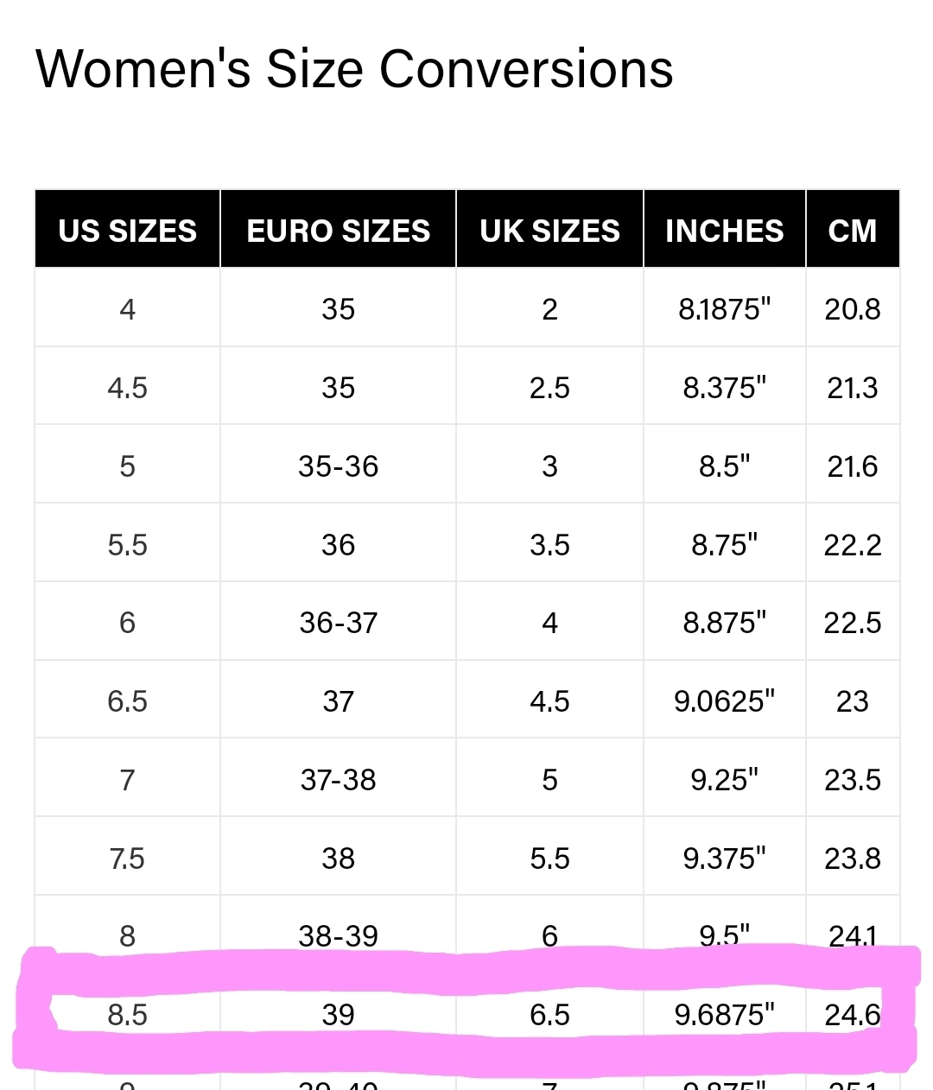Click the EURO SIZES column header
The height and width of the screenshot is (1090, 933).
[x=339, y=230]
